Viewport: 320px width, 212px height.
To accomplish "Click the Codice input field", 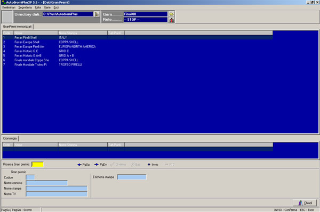I will point(30,177).
